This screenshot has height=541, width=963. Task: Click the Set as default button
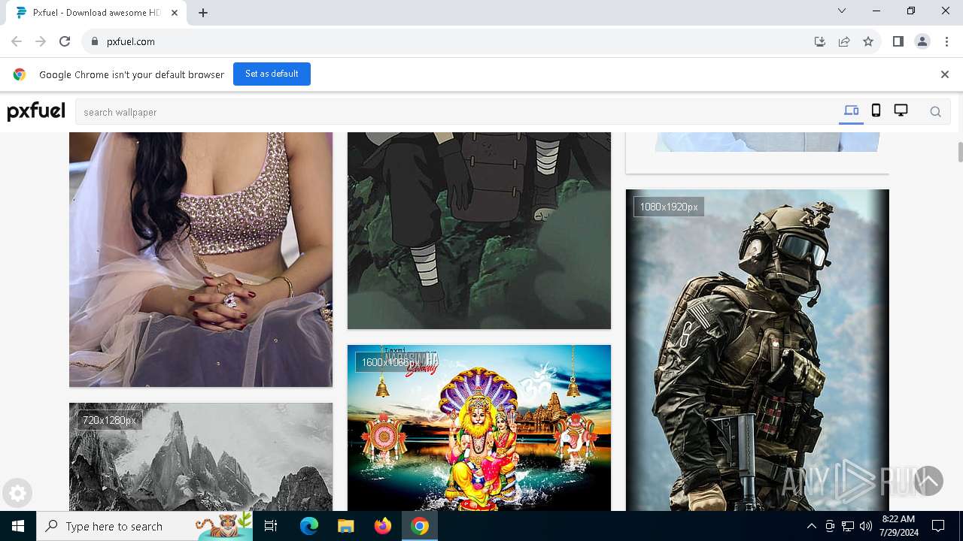[272, 74]
